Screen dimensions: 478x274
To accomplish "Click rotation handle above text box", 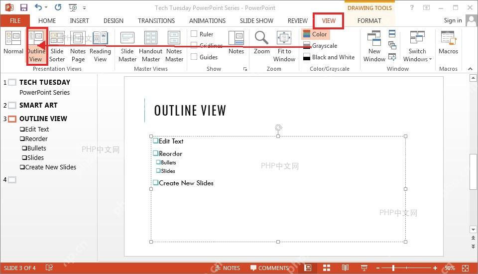I will [x=278, y=127].
